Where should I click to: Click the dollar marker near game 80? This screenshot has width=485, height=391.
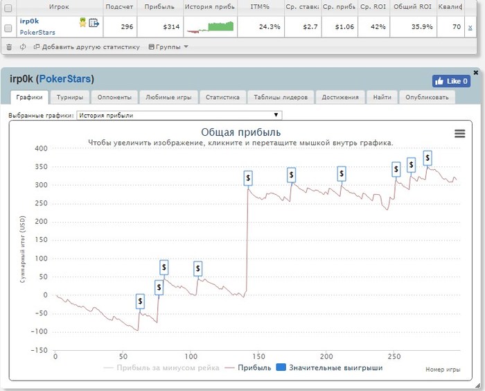pos(164,267)
